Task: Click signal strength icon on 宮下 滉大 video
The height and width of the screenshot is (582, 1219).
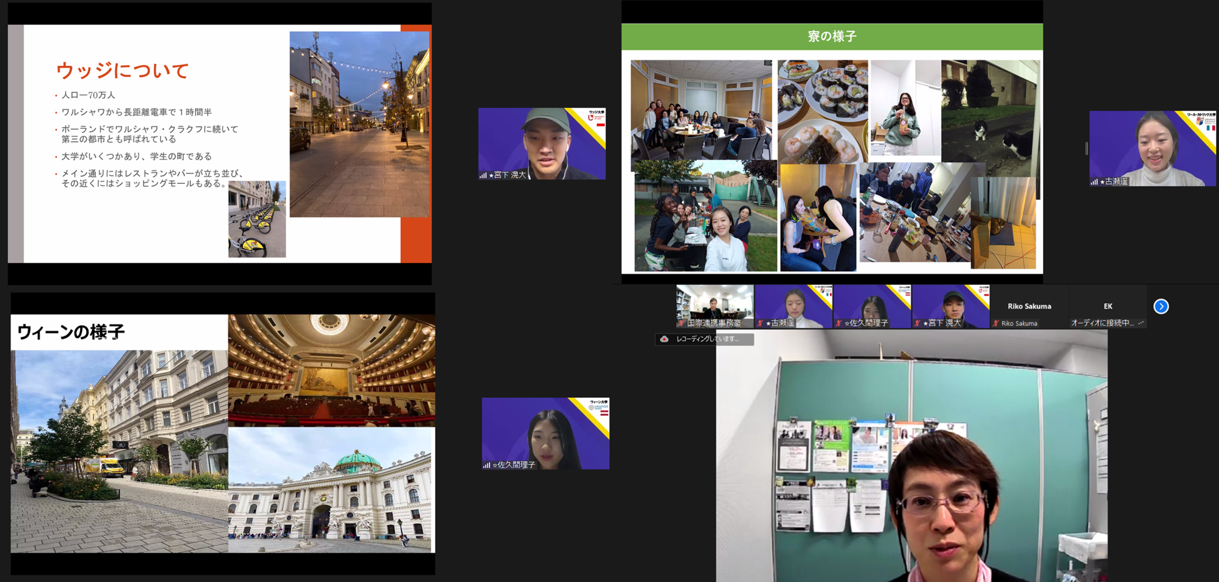Action: (483, 175)
